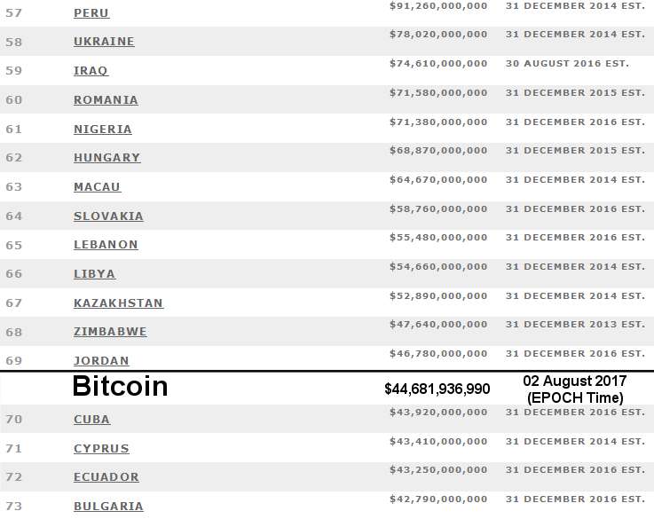Open the ECUADOR country page
654x519 pixels.
106,477
